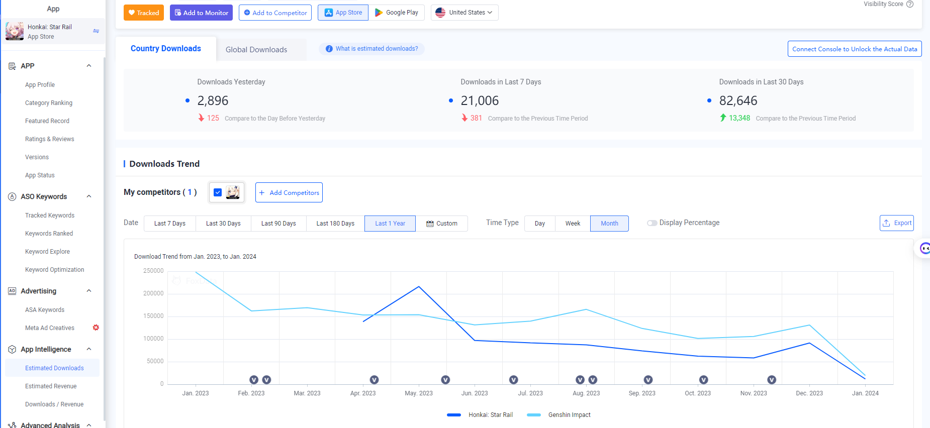Open the United States country dropdown
Screen dimensions: 930x428
[x=464, y=13]
